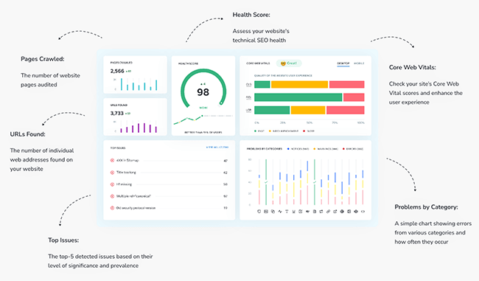Click the 'Top Issues:' annotation heading
Image resolution: width=479 pixels, height=281 pixels.
point(63,240)
